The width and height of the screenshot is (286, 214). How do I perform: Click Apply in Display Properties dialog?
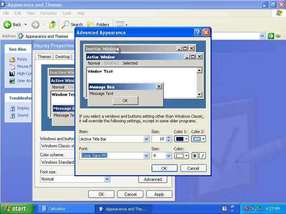pos(159,194)
